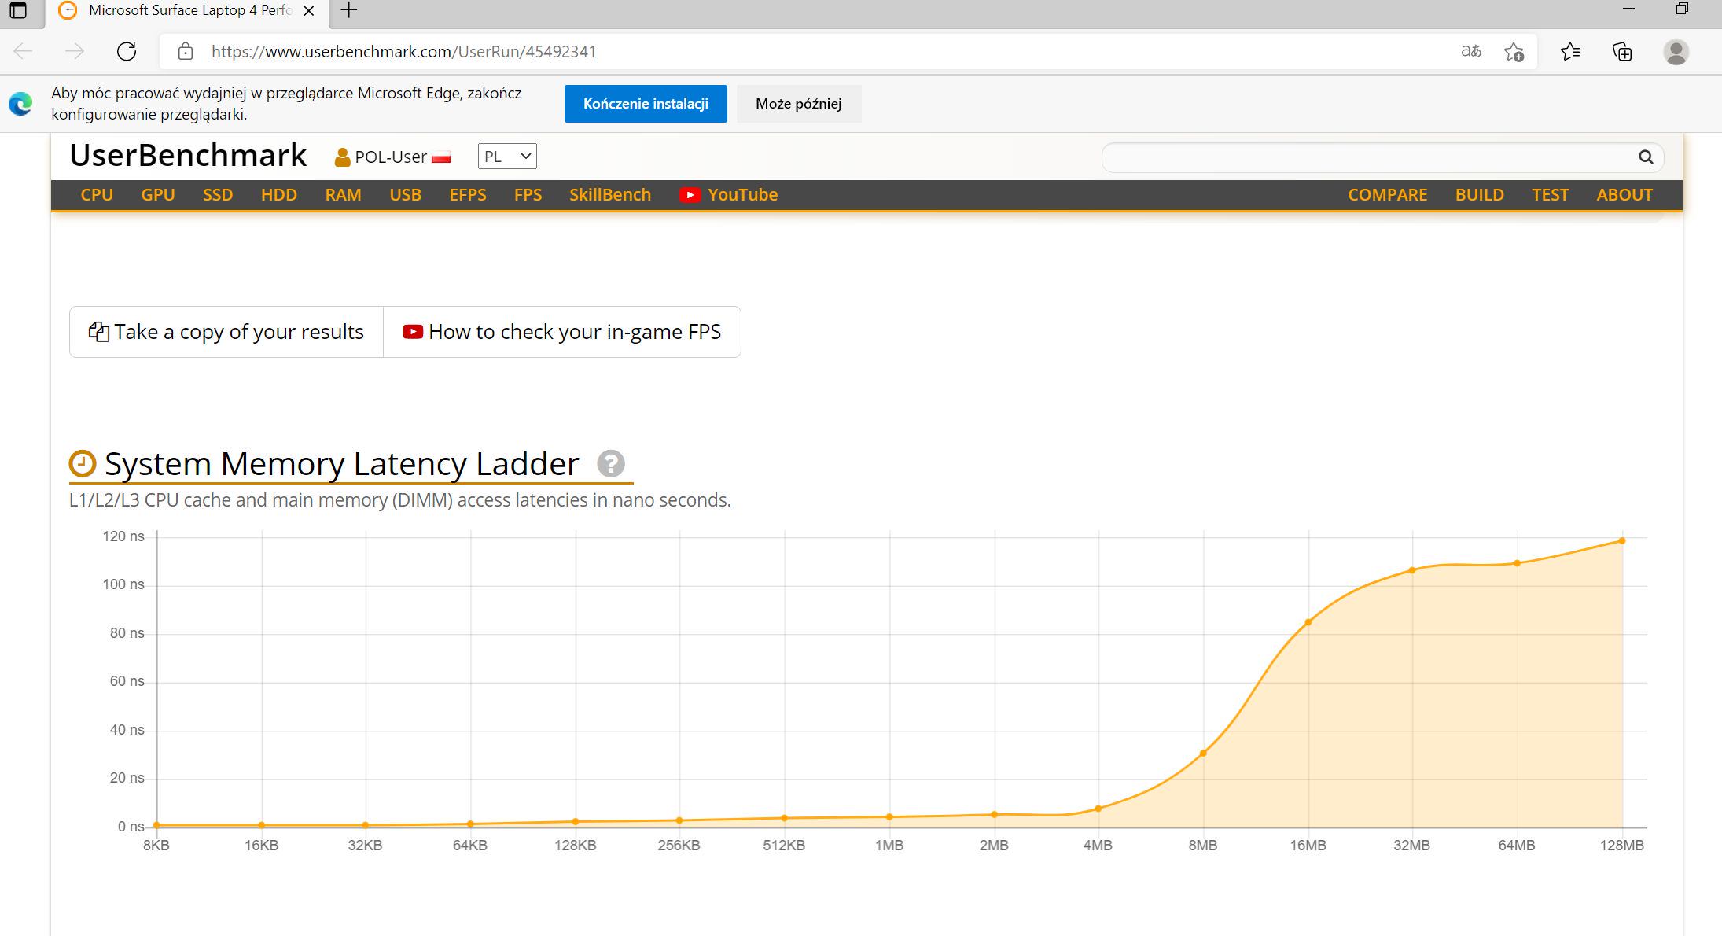Screen dimensions: 1722x936
Task: Open the Collections icon in the toolbar
Action: click(1622, 52)
